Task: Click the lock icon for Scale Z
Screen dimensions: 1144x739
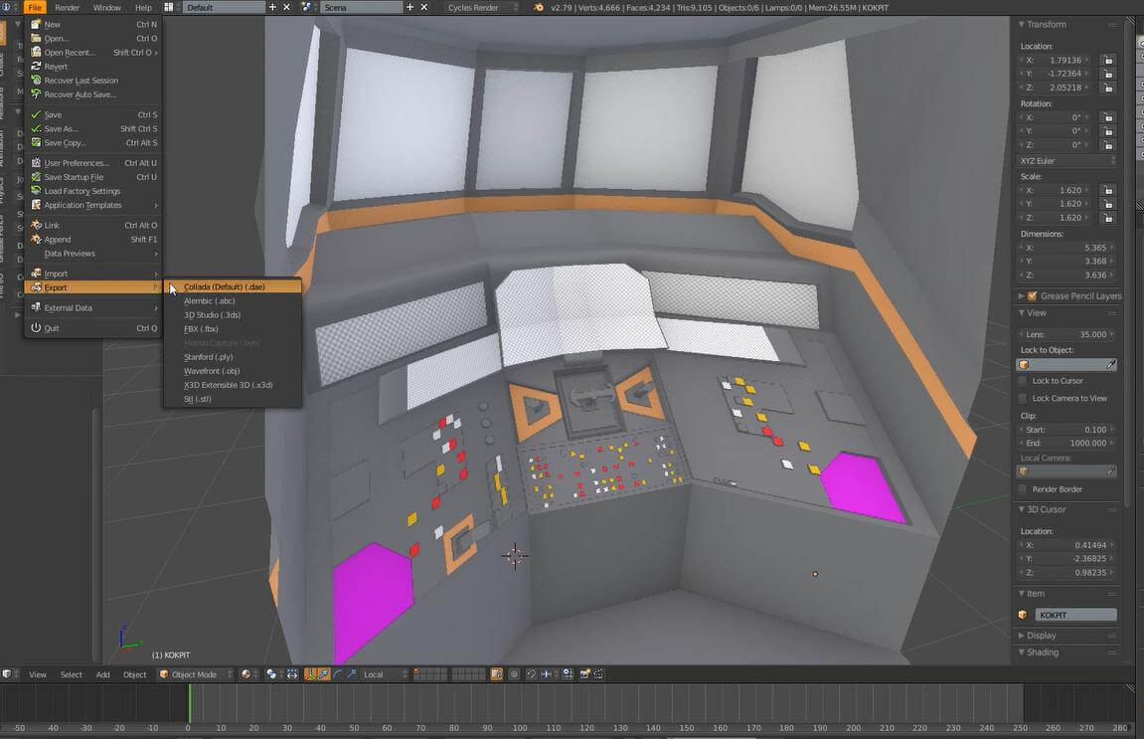Action: coord(1107,218)
